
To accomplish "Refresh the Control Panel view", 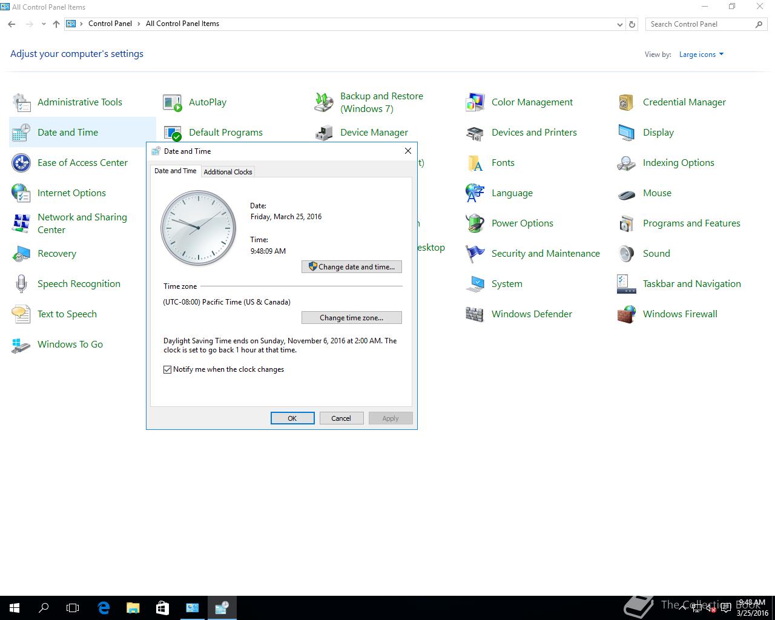I will [632, 24].
